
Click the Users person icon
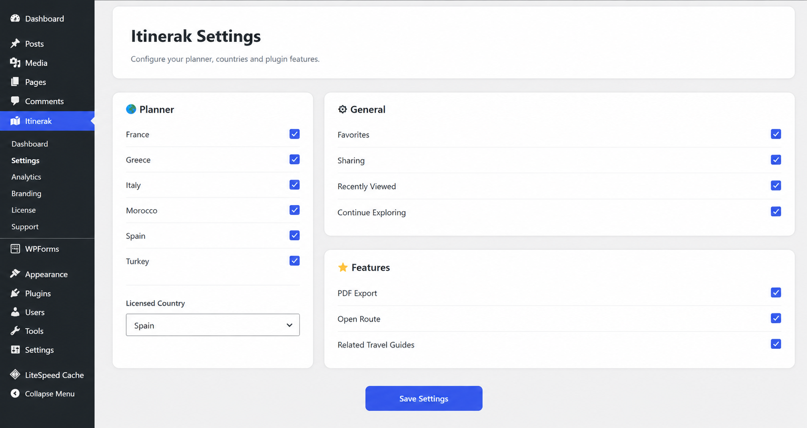point(15,312)
